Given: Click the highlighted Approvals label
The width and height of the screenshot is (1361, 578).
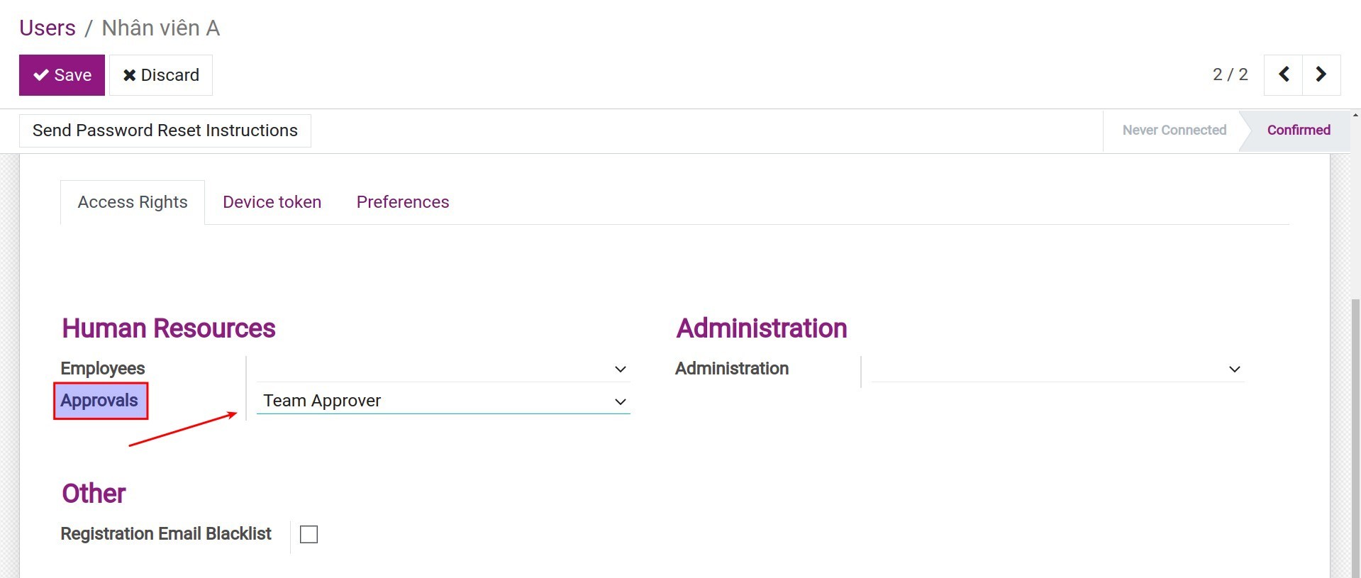Looking at the screenshot, I should (x=100, y=400).
